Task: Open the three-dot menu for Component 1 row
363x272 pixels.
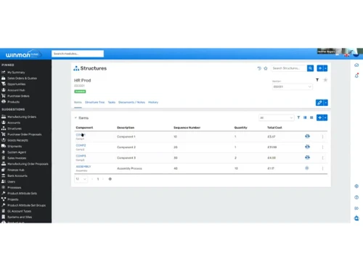Action: [x=322, y=136]
